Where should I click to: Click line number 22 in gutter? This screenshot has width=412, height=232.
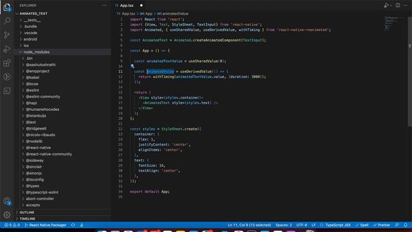[x=120, y=129]
